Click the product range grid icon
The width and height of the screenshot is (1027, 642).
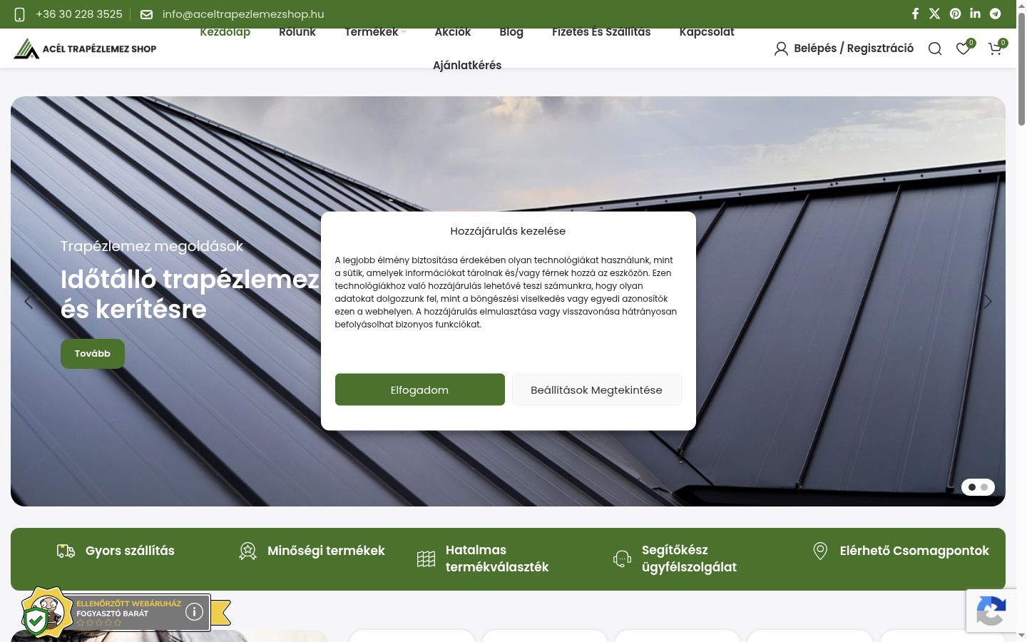[x=426, y=559]
